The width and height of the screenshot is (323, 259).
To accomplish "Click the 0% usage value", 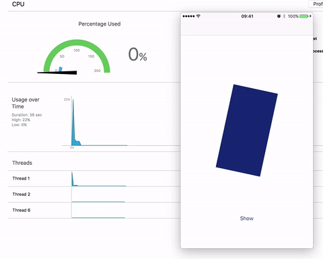I will (137, 54).
